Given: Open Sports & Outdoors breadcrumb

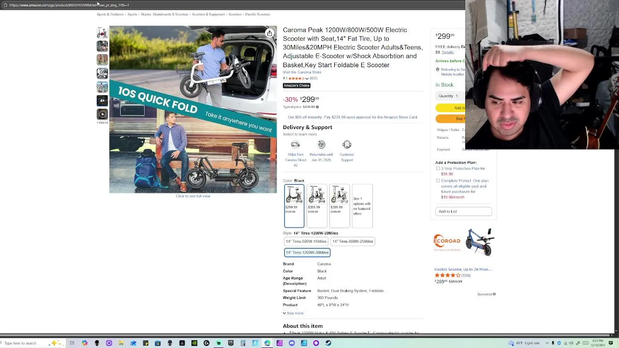Looking at the screenshot, I should coord(110,14).
